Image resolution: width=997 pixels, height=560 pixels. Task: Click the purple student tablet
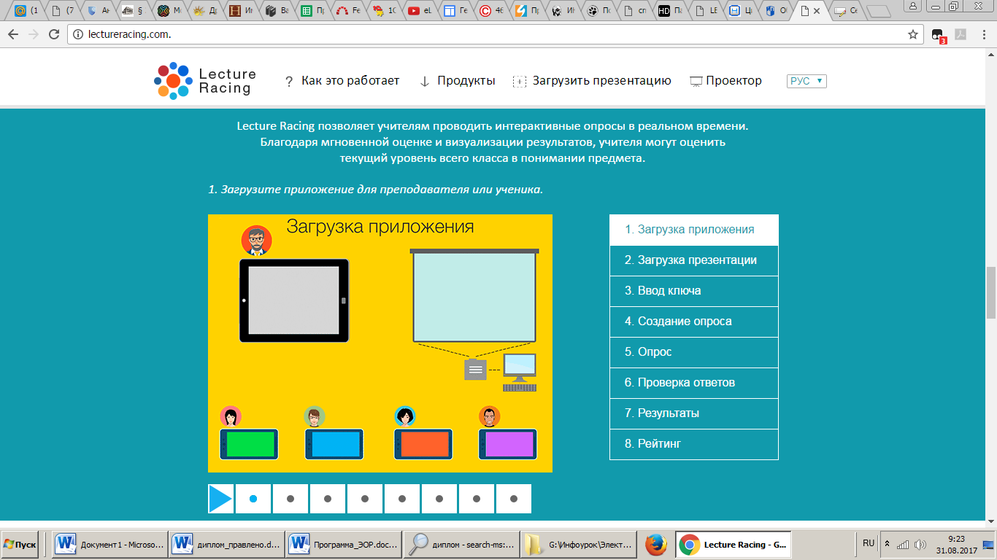(x=508, y=444)
